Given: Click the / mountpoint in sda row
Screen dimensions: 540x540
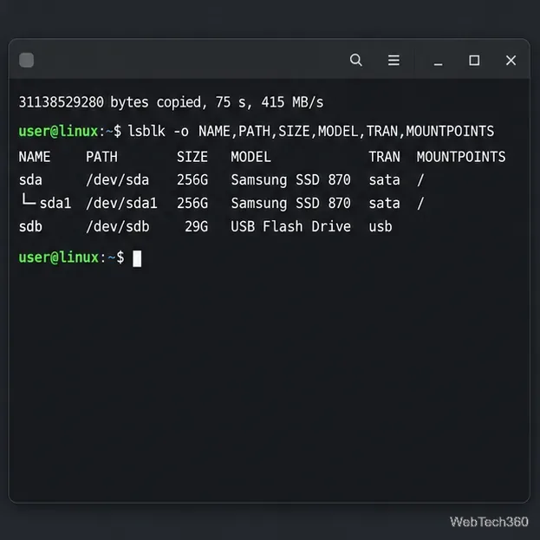Looking at the screenshot, I should coord(420,180).
